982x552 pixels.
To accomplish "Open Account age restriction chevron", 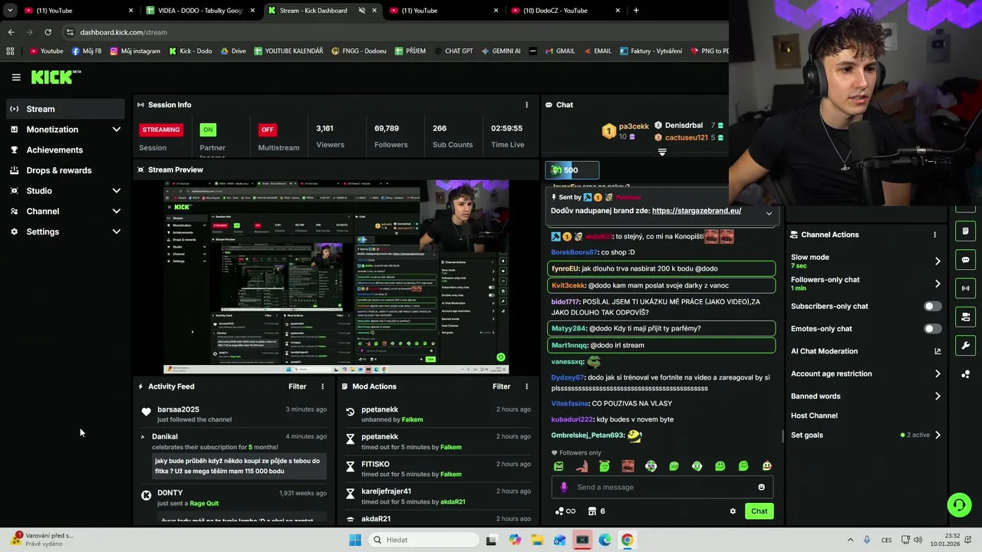I will click(937, 374).
